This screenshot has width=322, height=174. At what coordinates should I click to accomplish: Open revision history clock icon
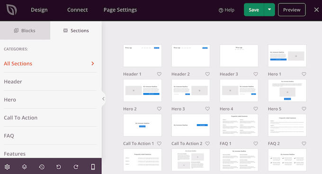coord(42,167)
